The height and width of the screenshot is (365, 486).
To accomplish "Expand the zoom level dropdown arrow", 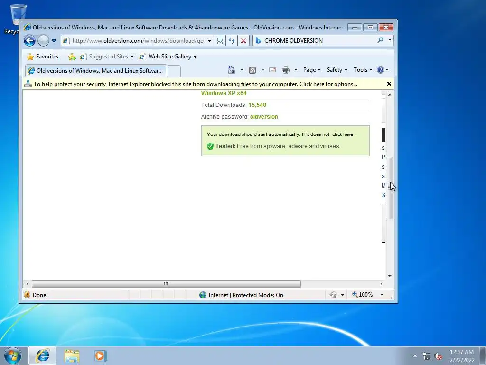I will [x=382, y=295].
